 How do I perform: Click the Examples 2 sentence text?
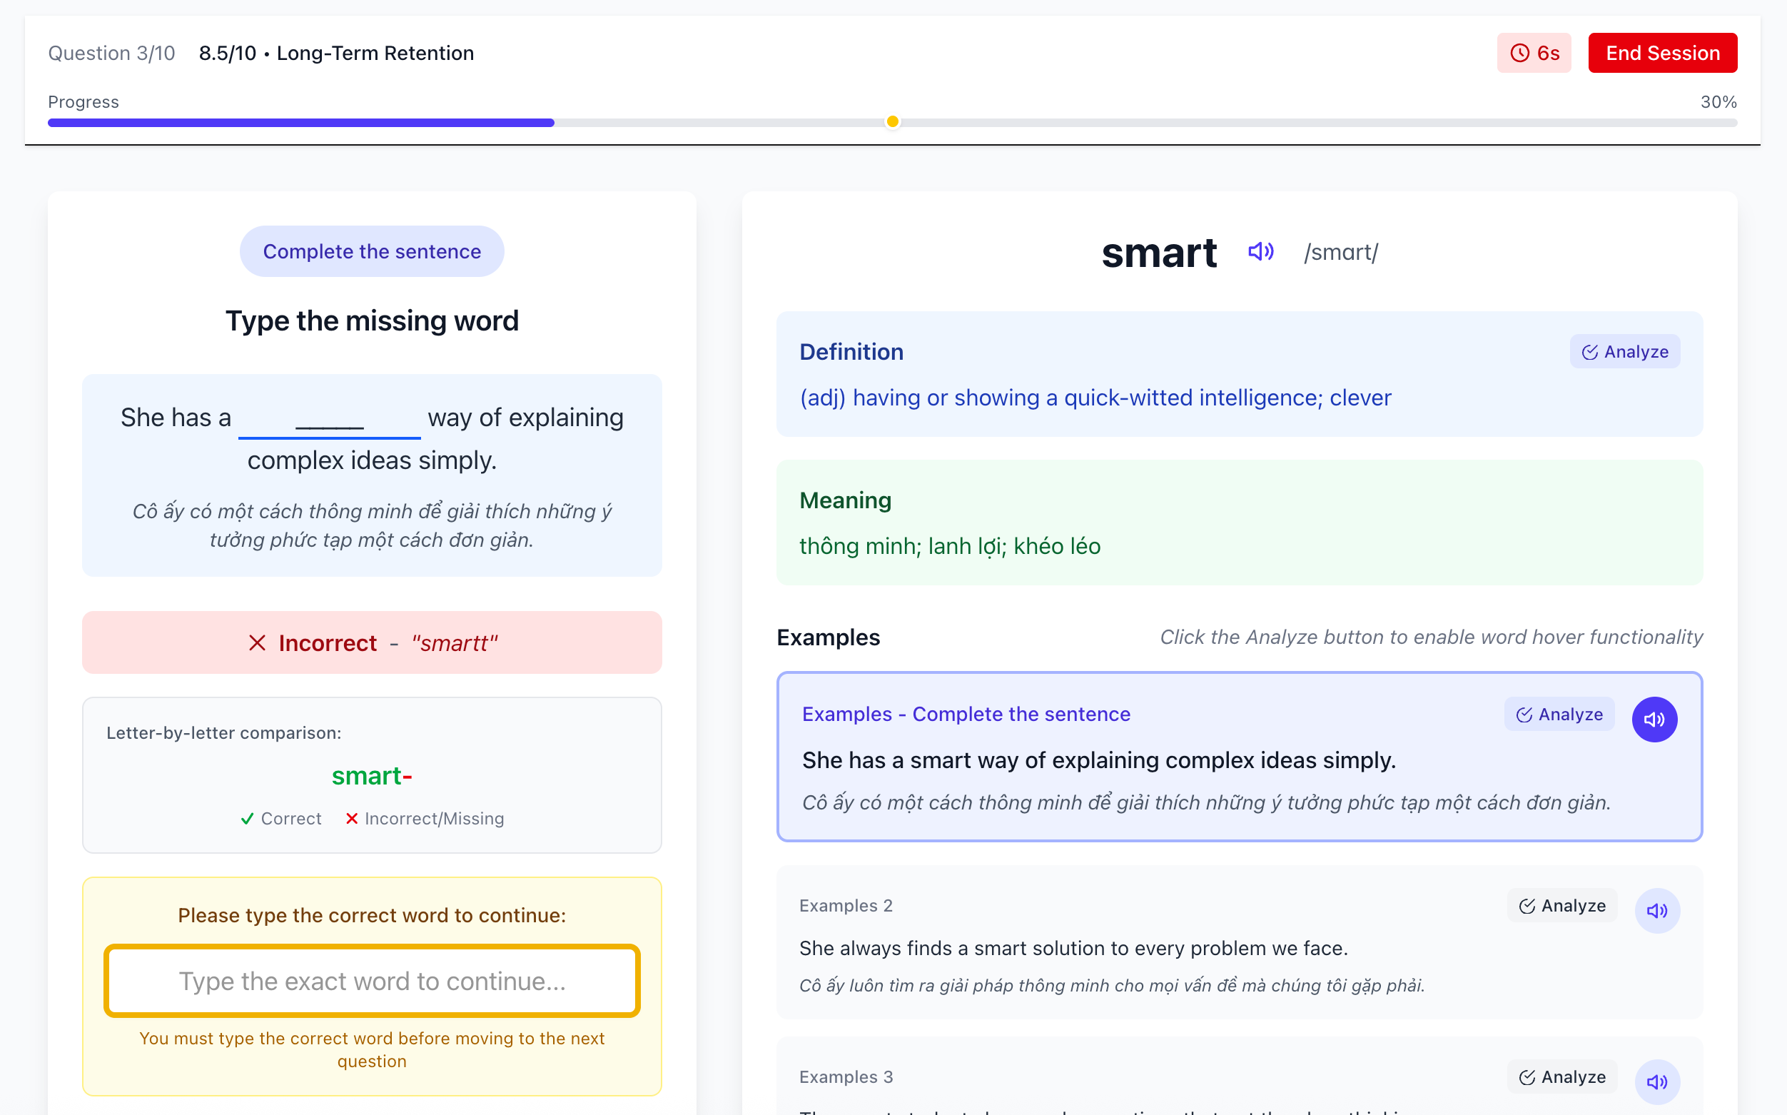coord(1073,947)
